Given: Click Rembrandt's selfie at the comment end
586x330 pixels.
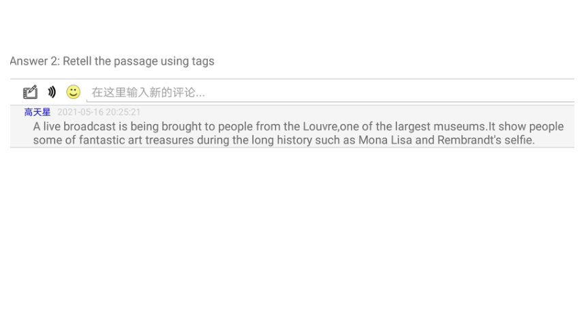Looking at the screenshot, I should tap(486, 140).
